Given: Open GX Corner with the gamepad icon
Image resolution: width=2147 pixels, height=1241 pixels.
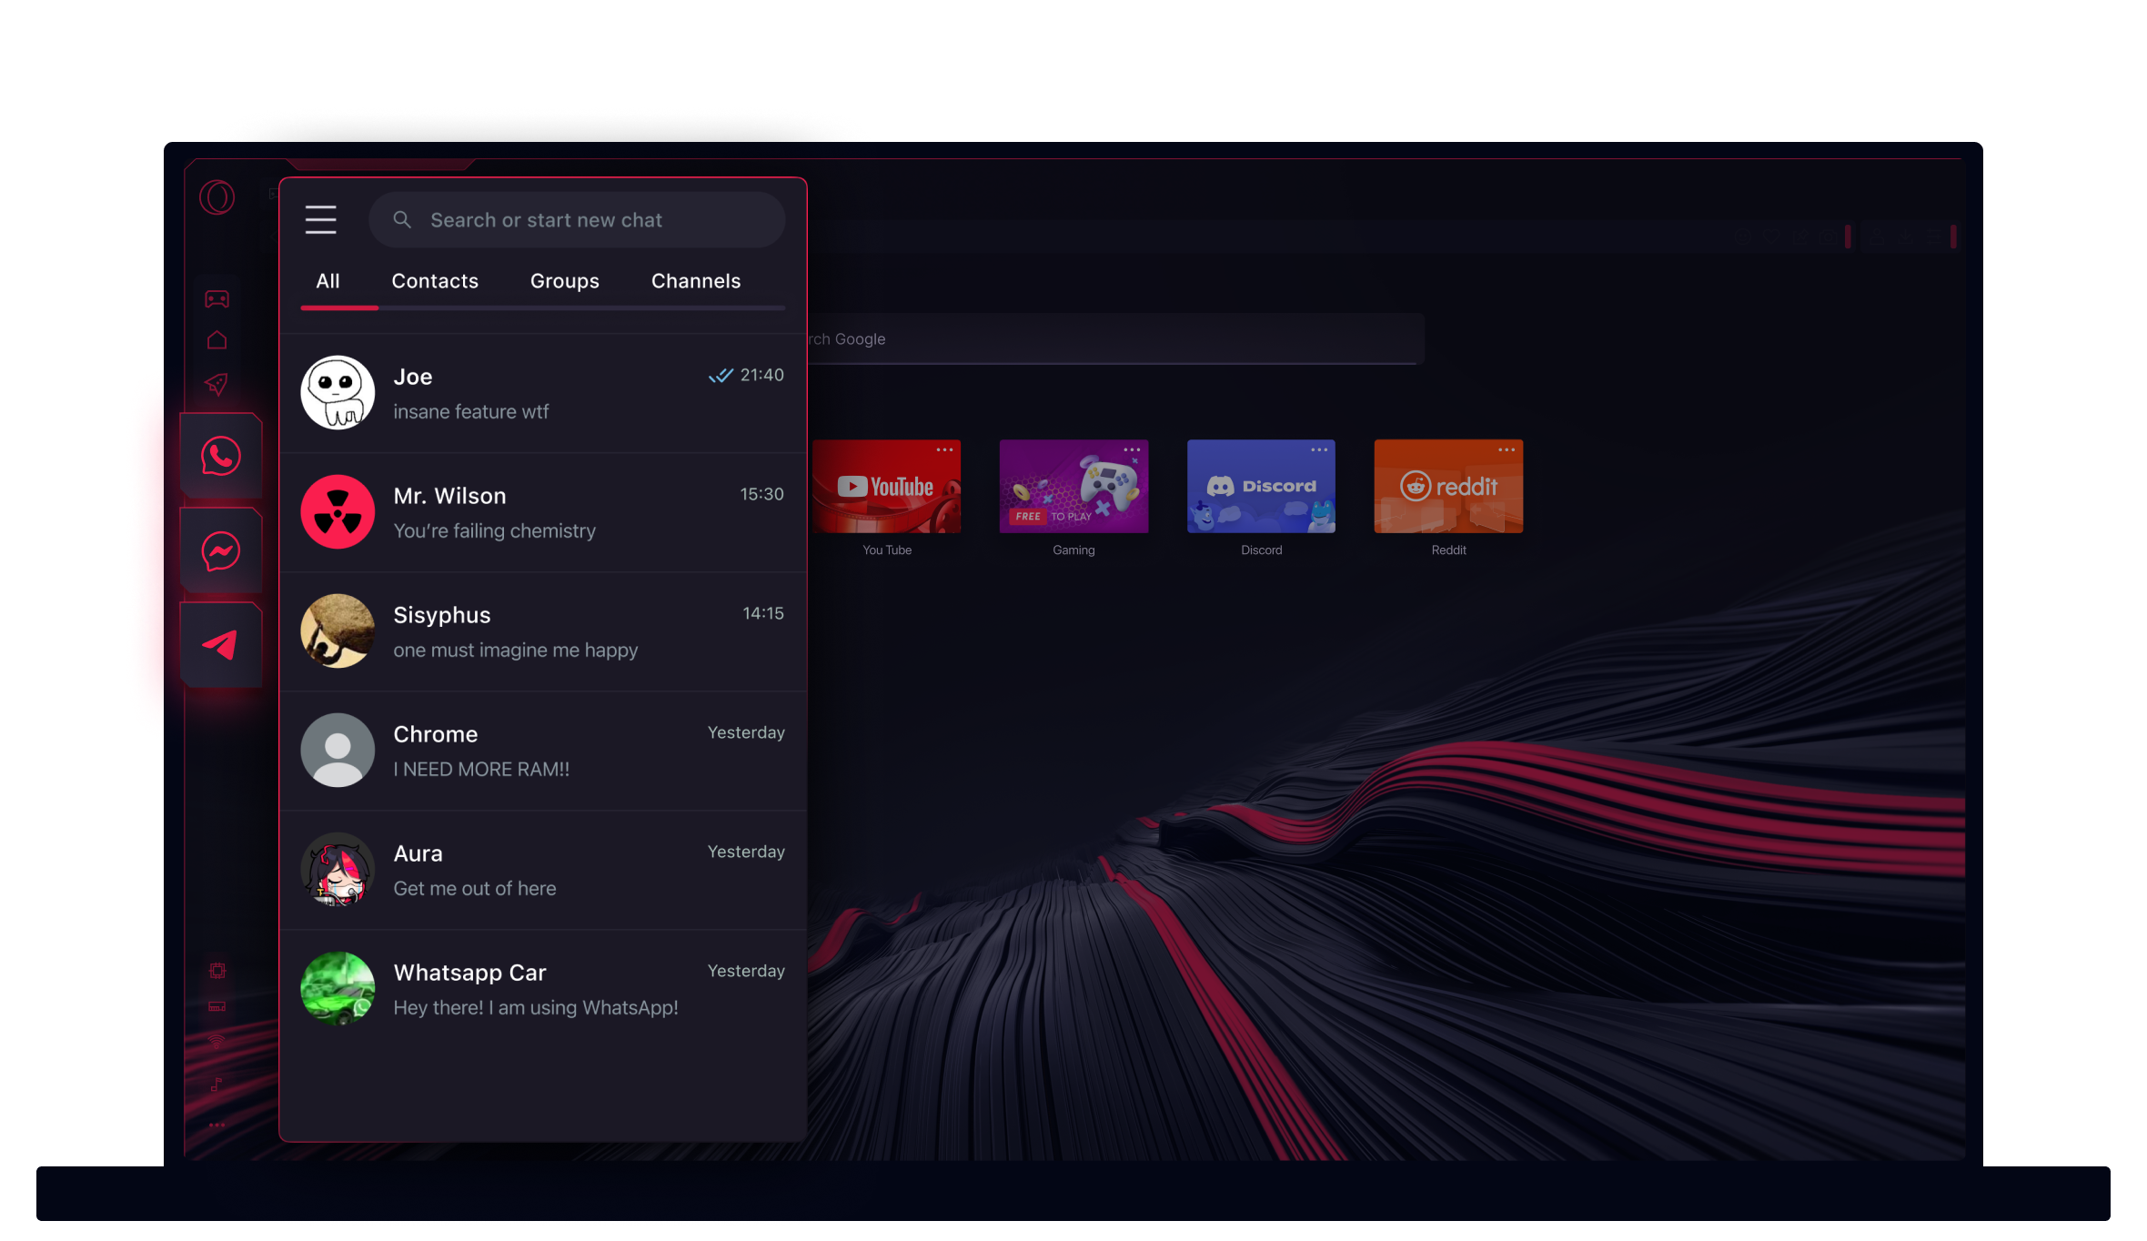Looking at the screenshot, I should [x=217, y=299].
